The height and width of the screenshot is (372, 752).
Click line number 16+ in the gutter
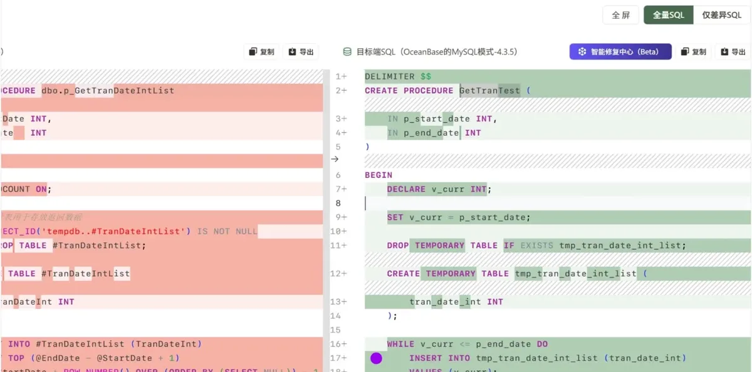point(339,344)
